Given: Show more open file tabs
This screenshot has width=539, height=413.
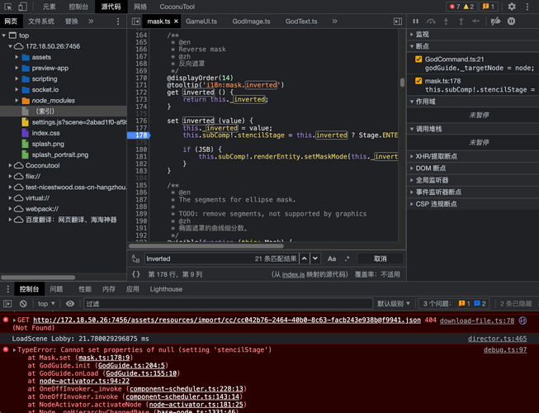Looking at the screenshot, I should click(334, 21).
